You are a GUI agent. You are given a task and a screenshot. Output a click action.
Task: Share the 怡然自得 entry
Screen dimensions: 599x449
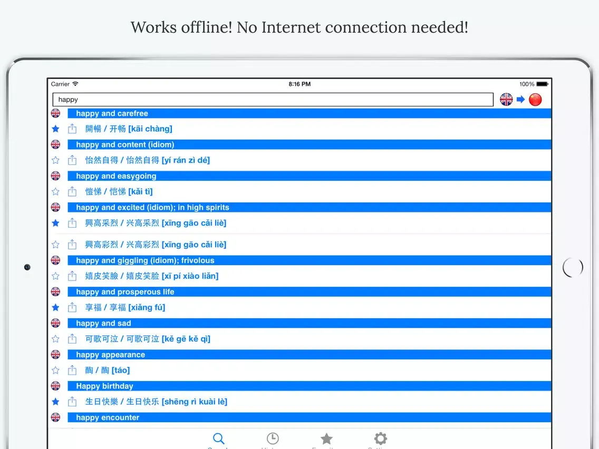72,160
